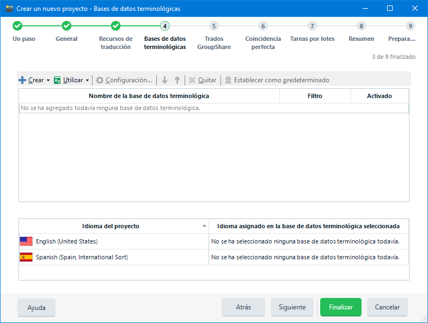This screenshot has height=323, width=428.
Task: Click the United States flag icon
Action: (x=26, y=241)
